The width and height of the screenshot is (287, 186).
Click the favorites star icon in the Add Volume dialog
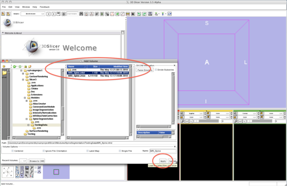tap(4, 66)
